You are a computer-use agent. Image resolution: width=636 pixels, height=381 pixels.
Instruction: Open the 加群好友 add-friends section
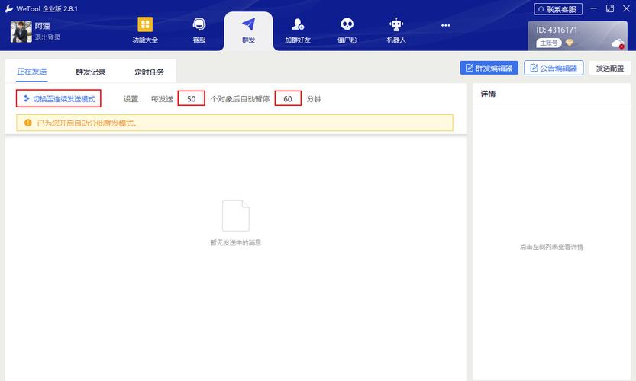click(x=298, y=30)
